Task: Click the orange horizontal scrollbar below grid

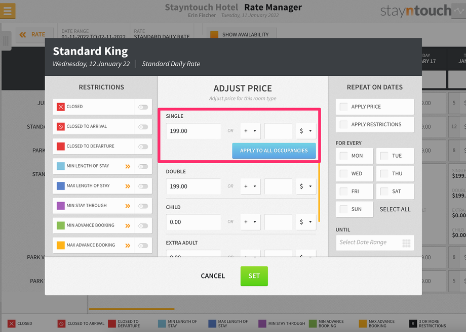Action: click(x=131, y=309)
